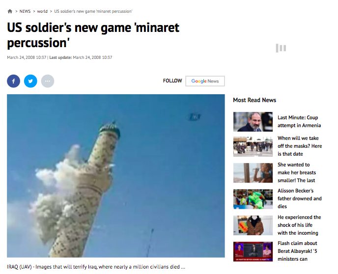Image resolution: width=338 pixels, height=274 pixels.
Task: Click the home icon in breadcrumb
Action: 10,11
